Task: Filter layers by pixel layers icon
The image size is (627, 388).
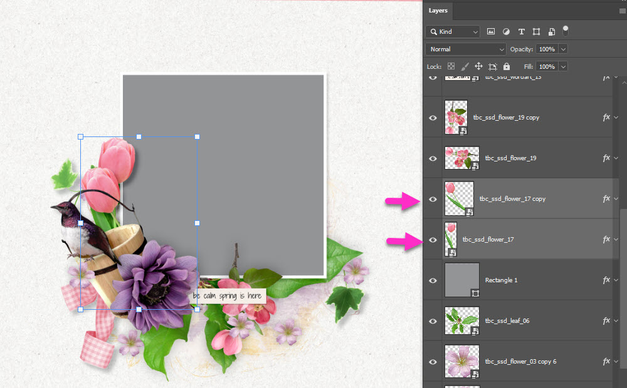Action: tap(491, 31)
